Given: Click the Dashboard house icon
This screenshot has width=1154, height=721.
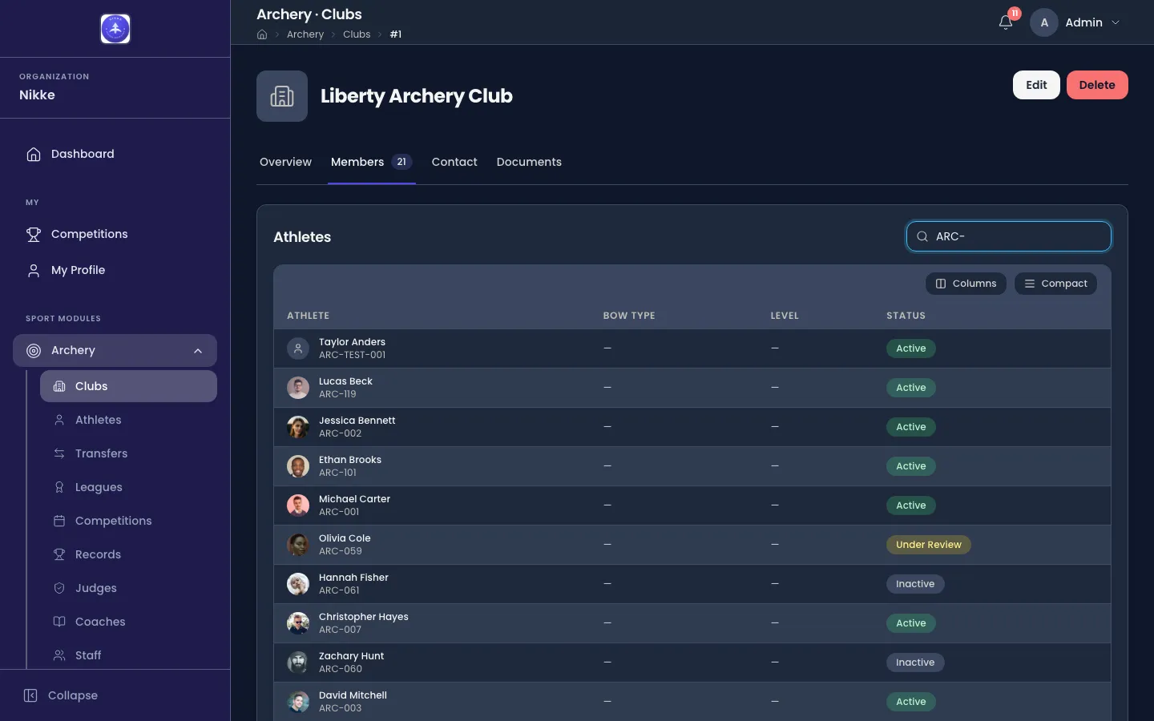Looking at the screenshot, I should 34,154.
